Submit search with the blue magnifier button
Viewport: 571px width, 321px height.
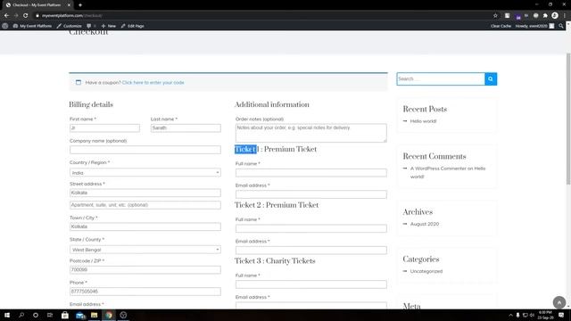pos(491,79)
